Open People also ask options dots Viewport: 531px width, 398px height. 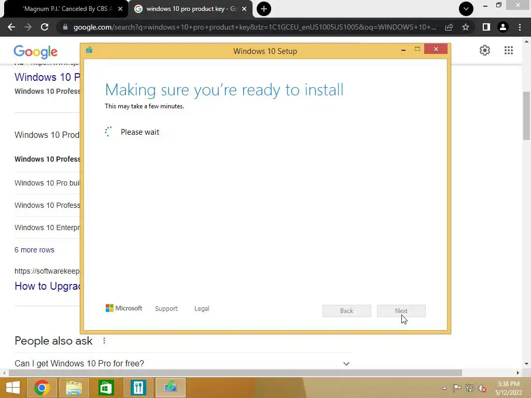tap(104, 341)
